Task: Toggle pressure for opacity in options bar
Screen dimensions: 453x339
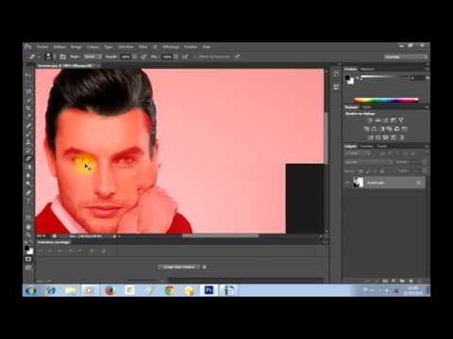Action: [x=143, y=56]
